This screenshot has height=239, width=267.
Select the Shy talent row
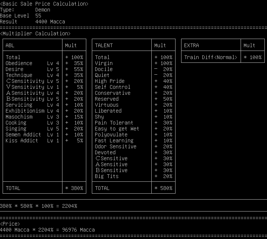(133, 117)
